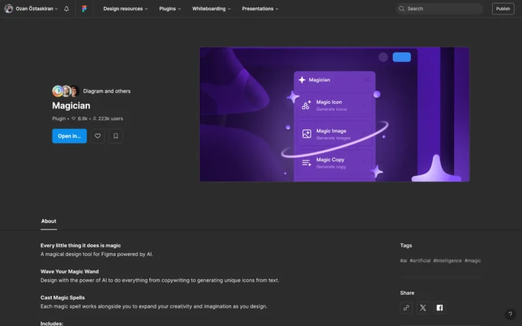Click the Publish button
Viewport: 522px width, 326px height.
coord(503,9)
